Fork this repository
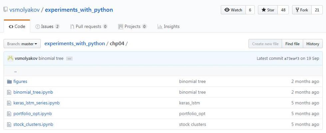326x133 pixels. tap(302, 10)
